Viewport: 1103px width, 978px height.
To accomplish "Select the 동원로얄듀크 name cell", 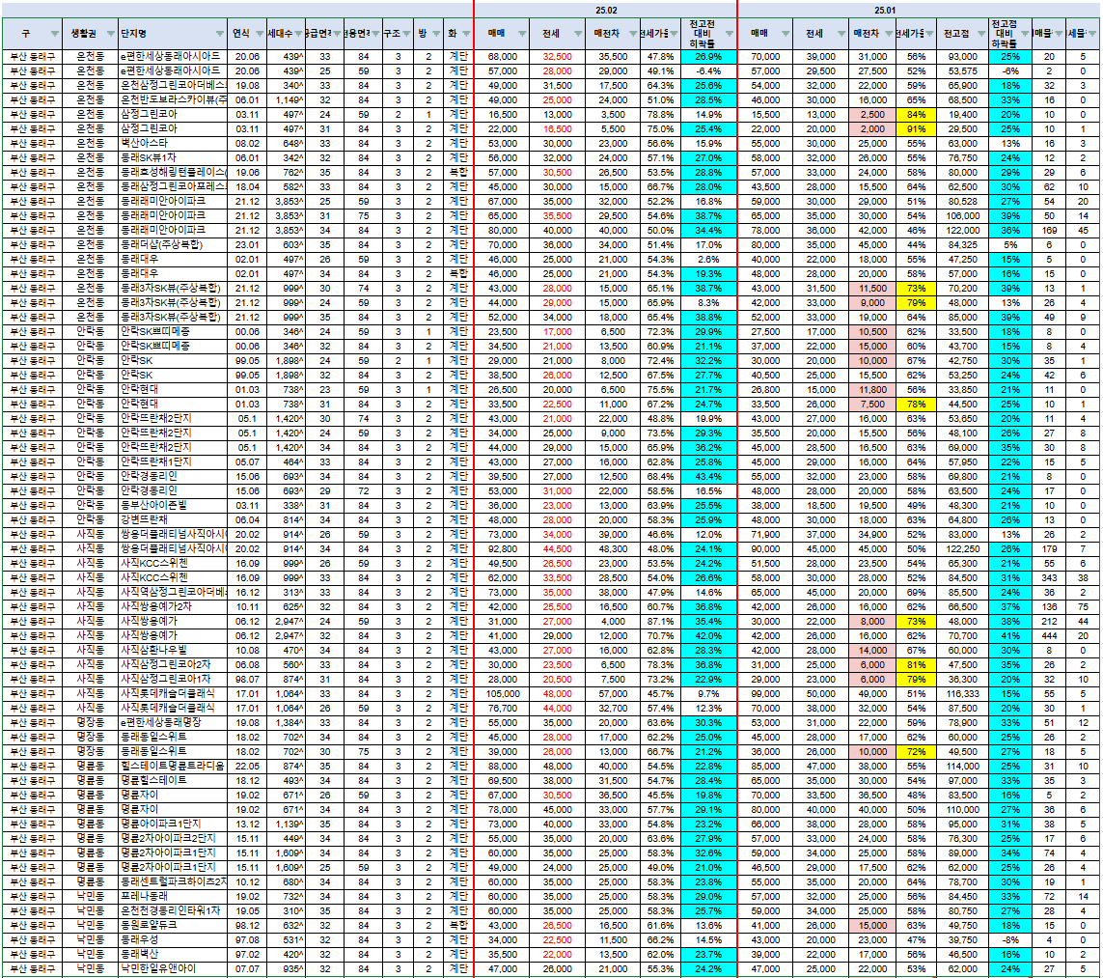I will pos(173,926).
